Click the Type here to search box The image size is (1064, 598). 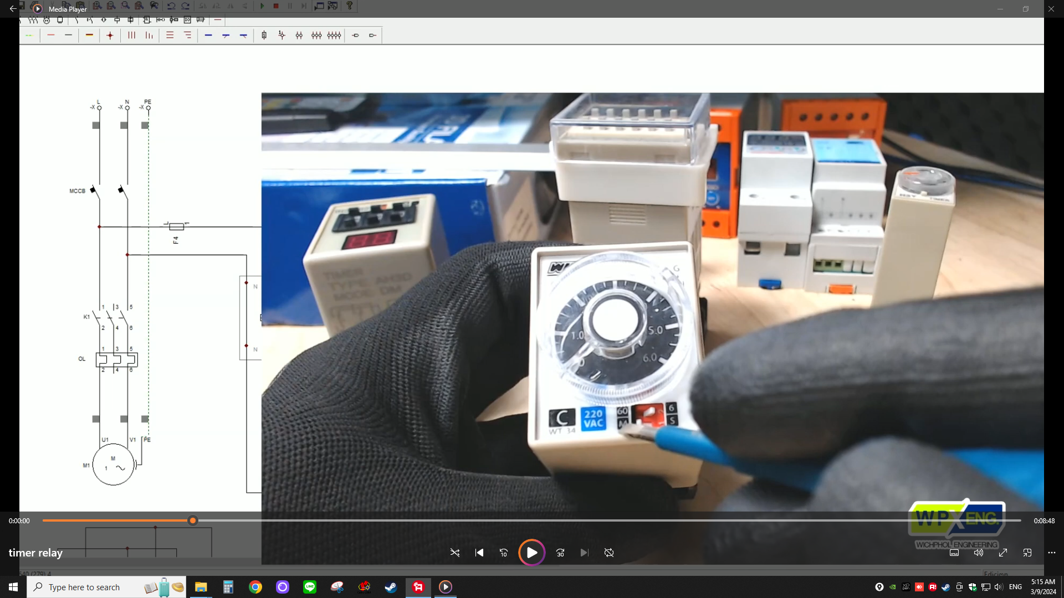(x=84, y=587)
